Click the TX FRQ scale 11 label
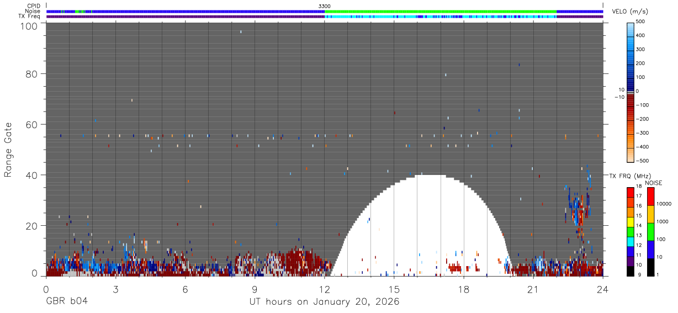 [x=638, y=254]
